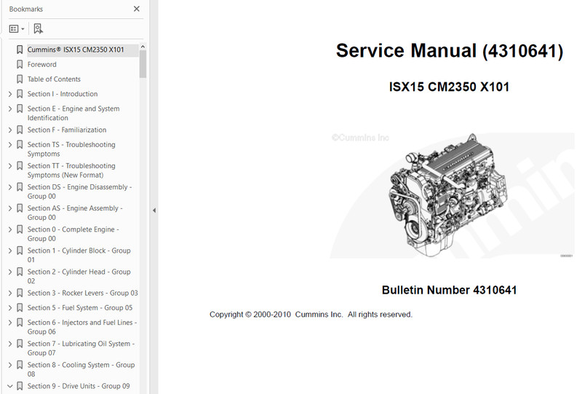
Task: Click bookmark icon beside Section 1 - Cylinder Block
Action: point(20,251)
